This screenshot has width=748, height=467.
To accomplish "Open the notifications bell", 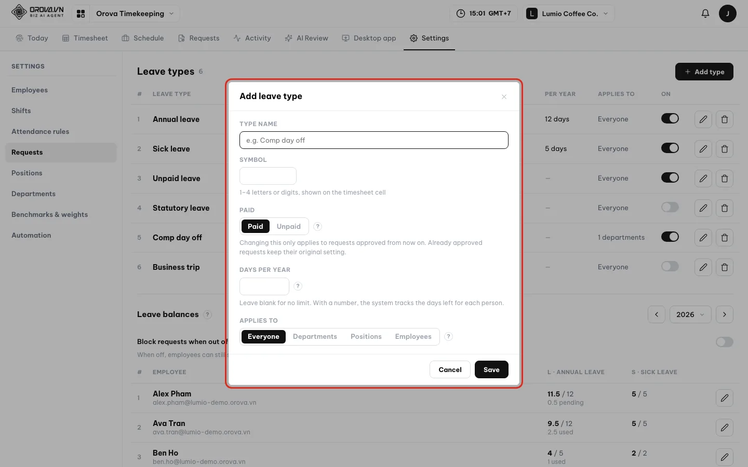I will coord(705,13).
